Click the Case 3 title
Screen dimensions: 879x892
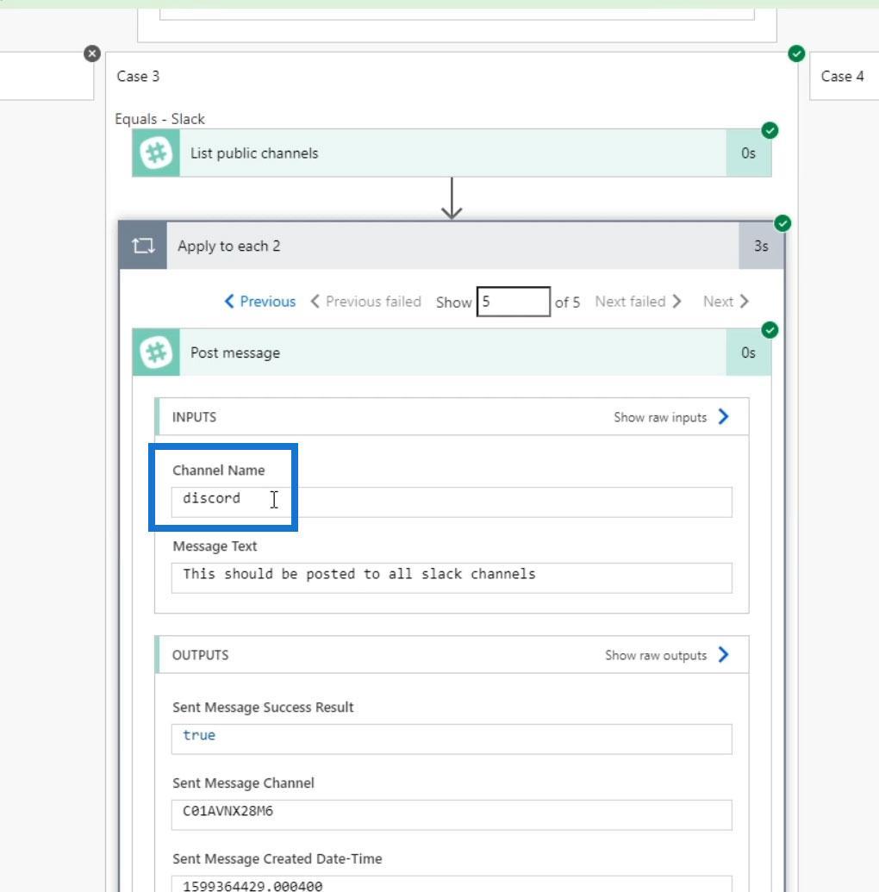click(x=138, y=76)
